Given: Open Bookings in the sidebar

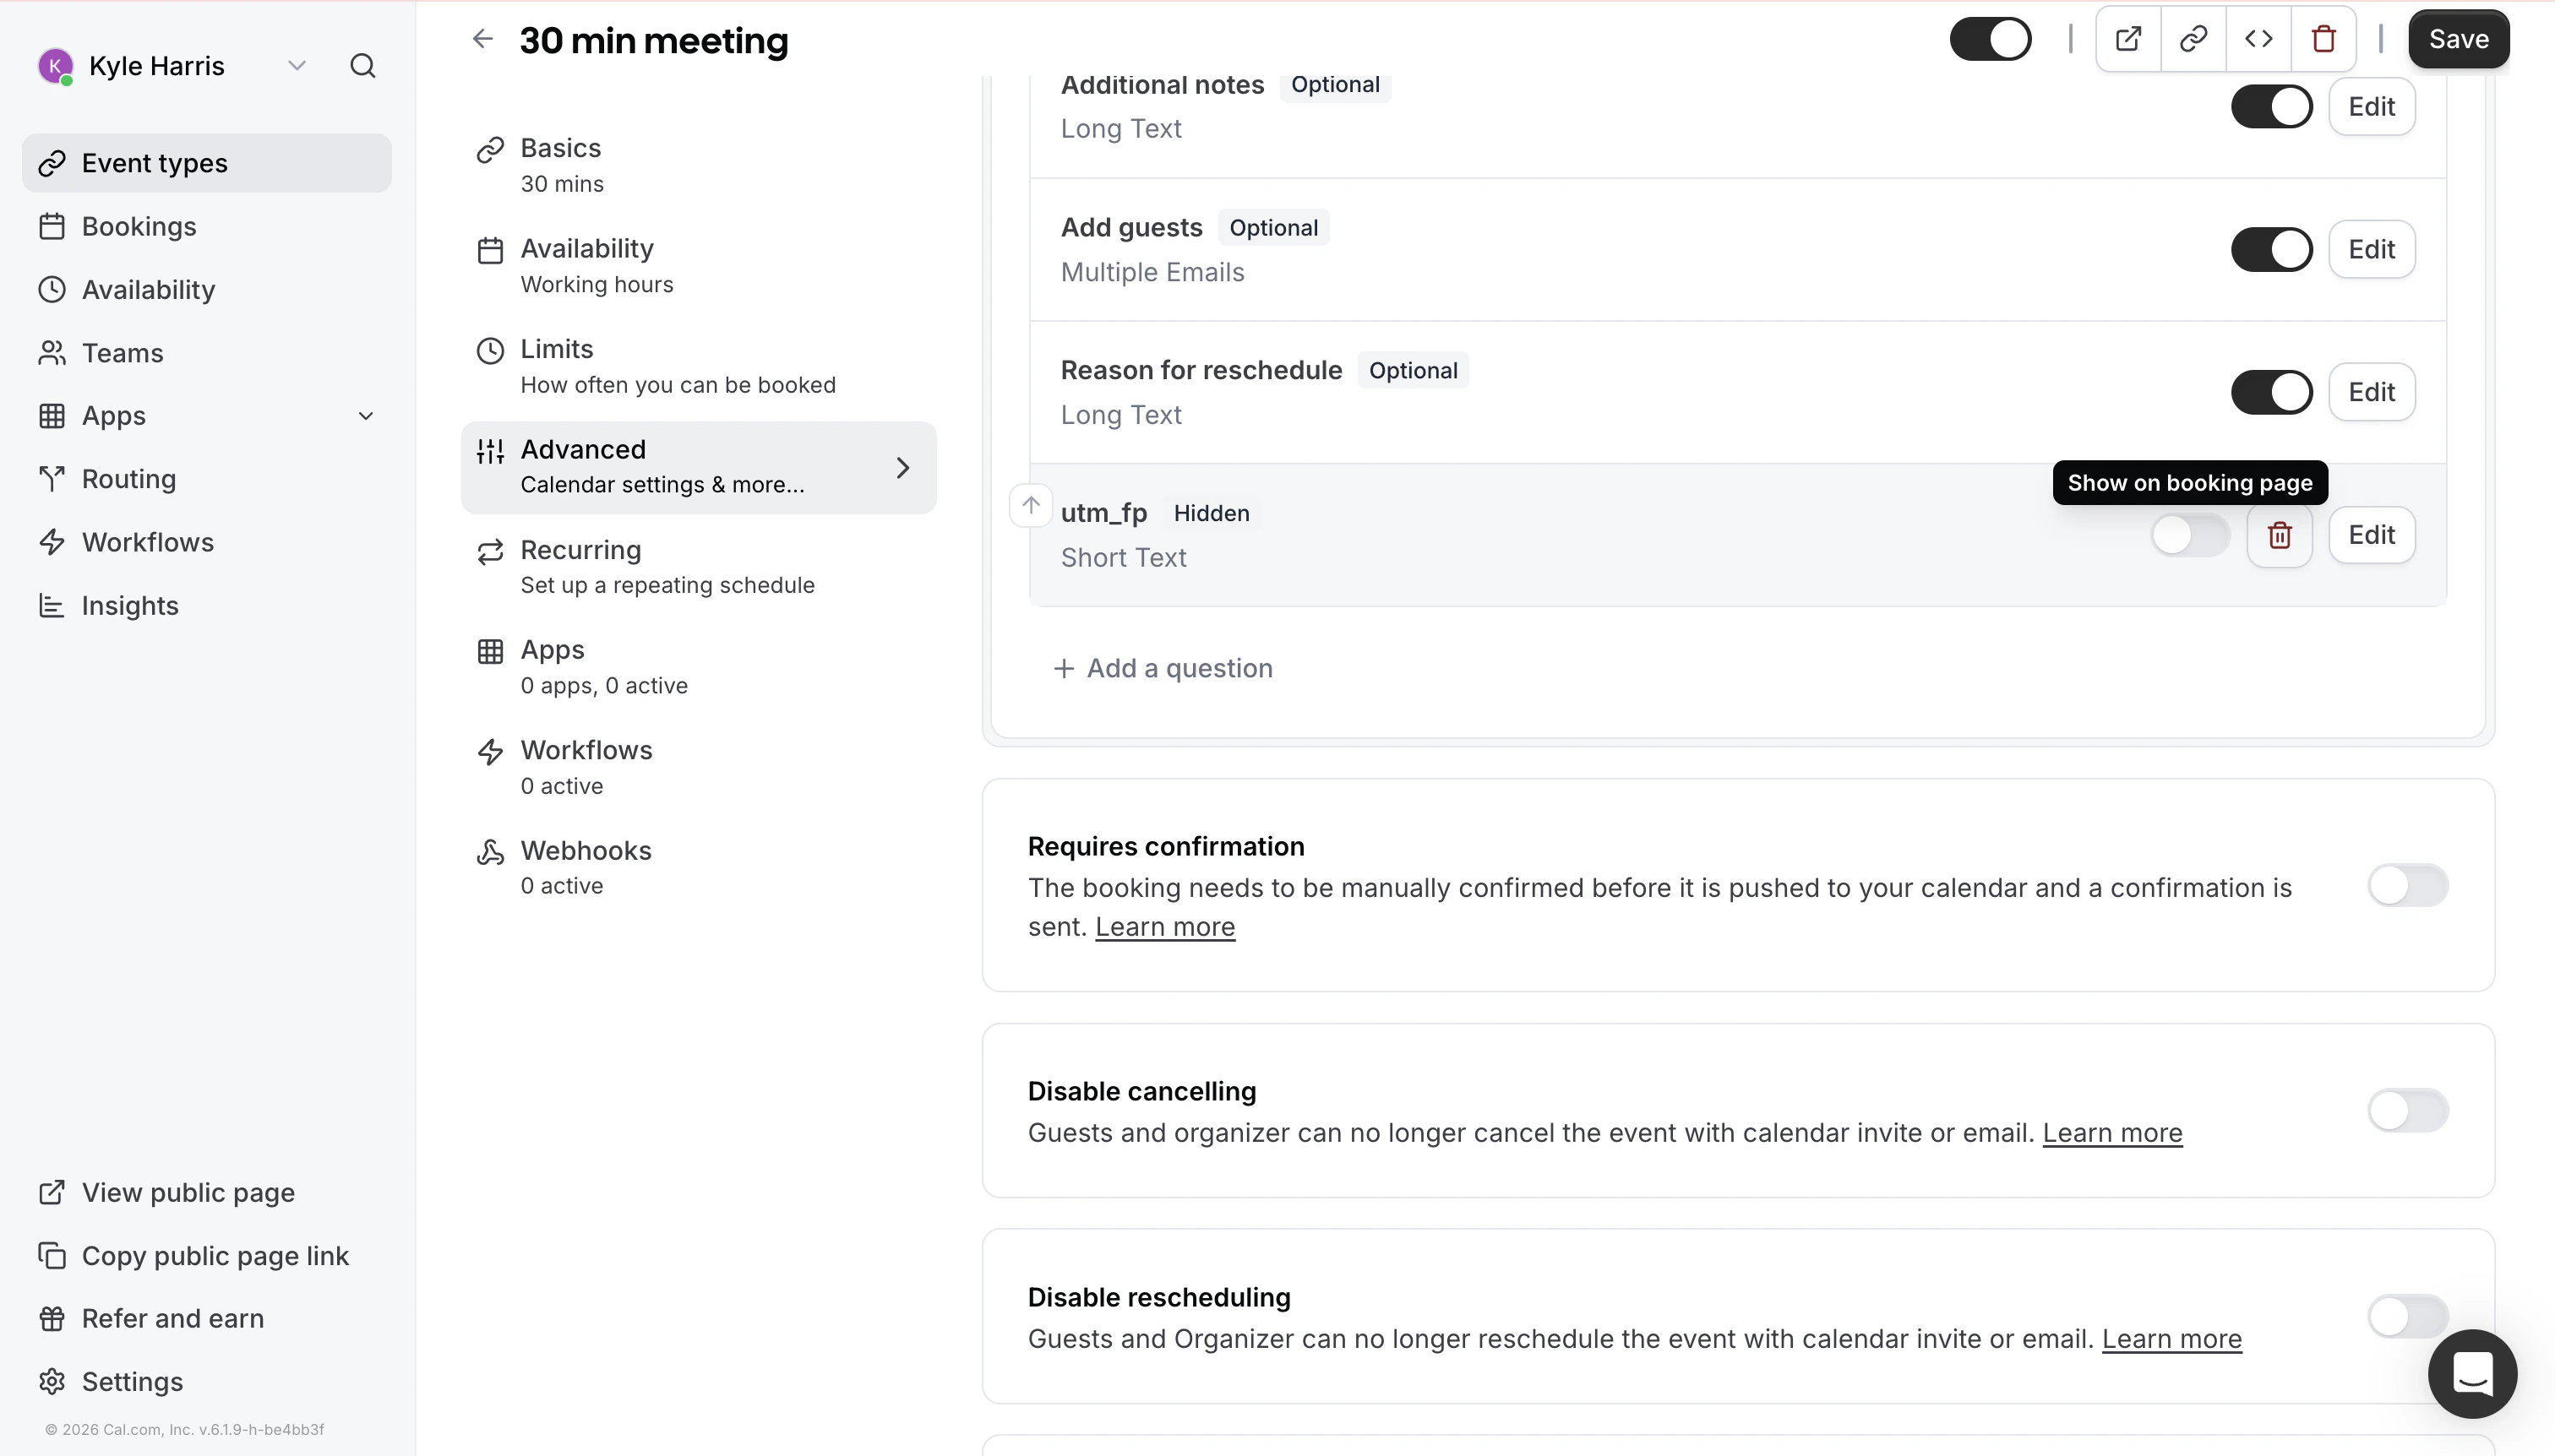Looking at the screenshot, I should [139, 226].
